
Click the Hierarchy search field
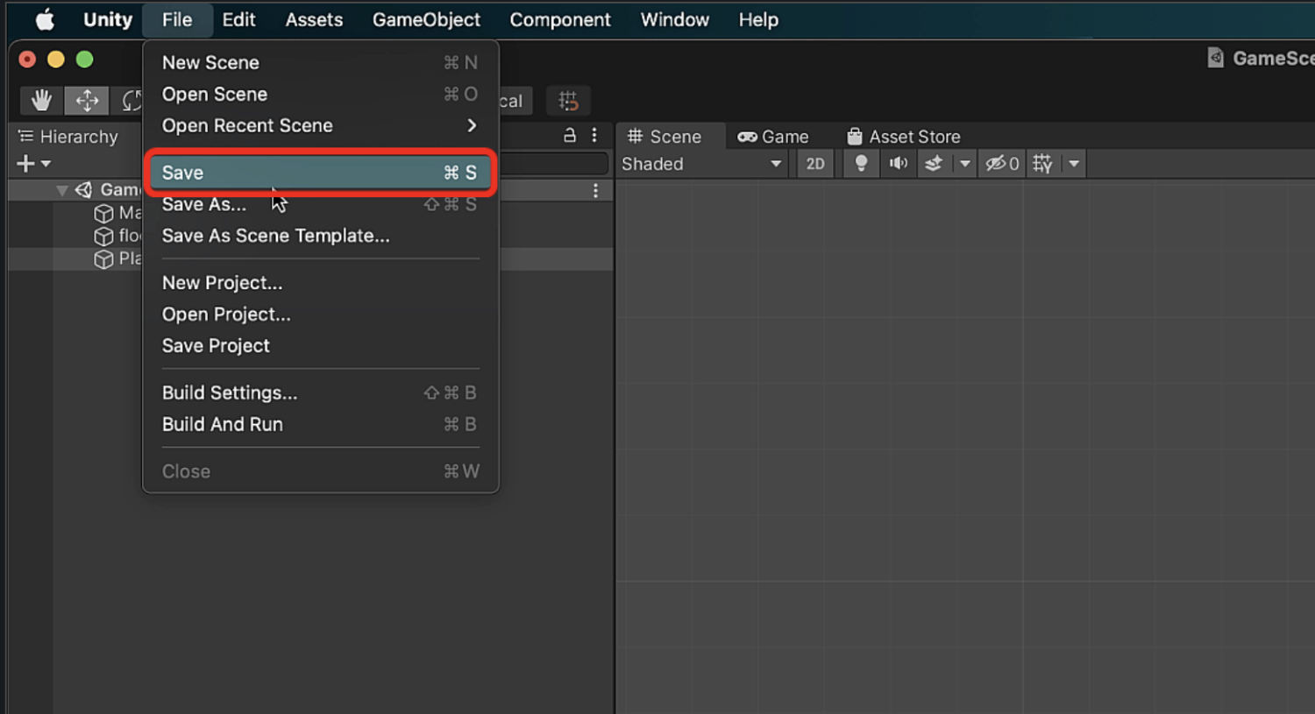coord(554,164)
